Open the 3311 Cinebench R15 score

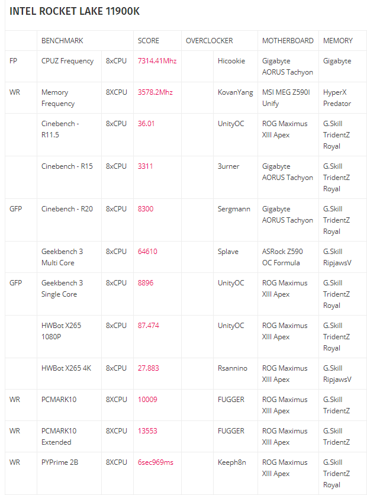145,166
